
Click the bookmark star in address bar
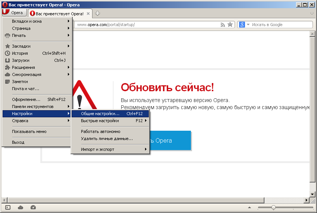pyautogui.click(x=230, y=25)
